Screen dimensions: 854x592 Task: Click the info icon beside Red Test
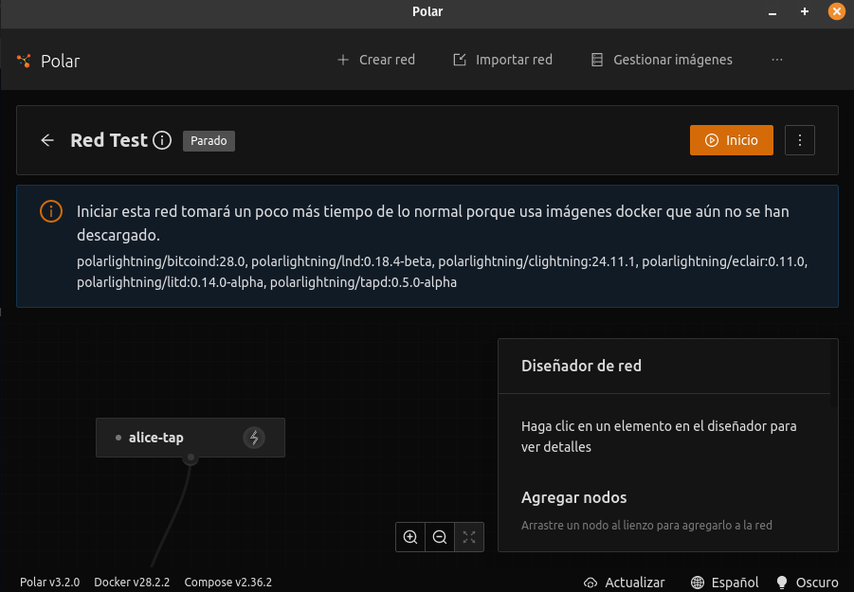click(162, 140)
